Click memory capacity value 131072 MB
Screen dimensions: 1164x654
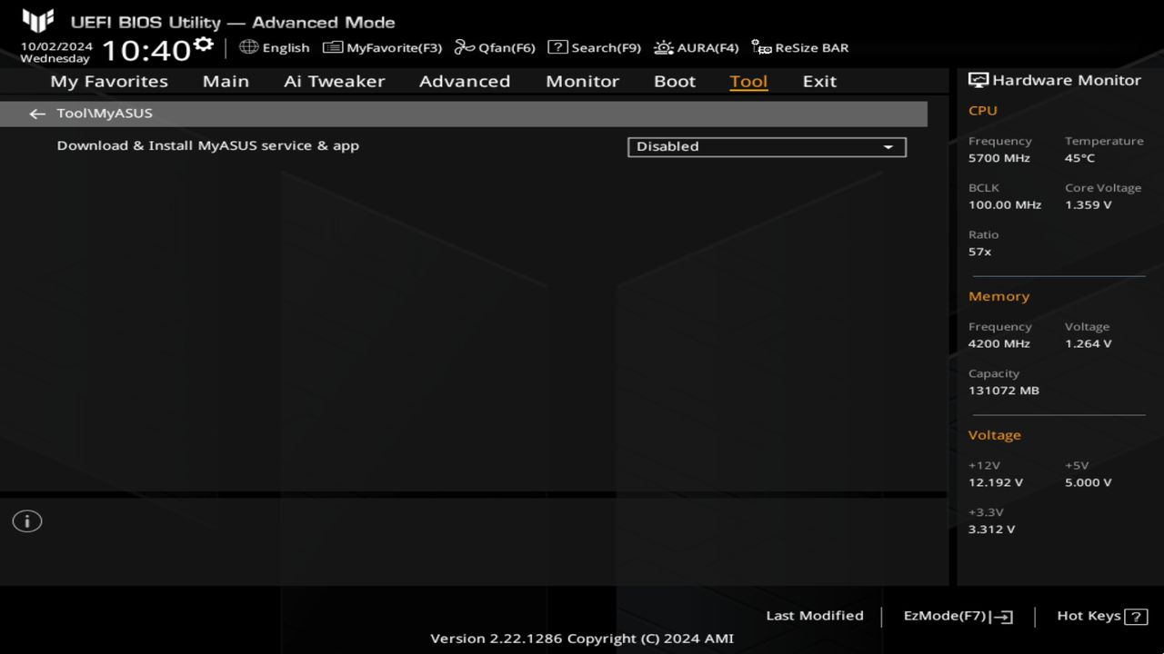1004,391
